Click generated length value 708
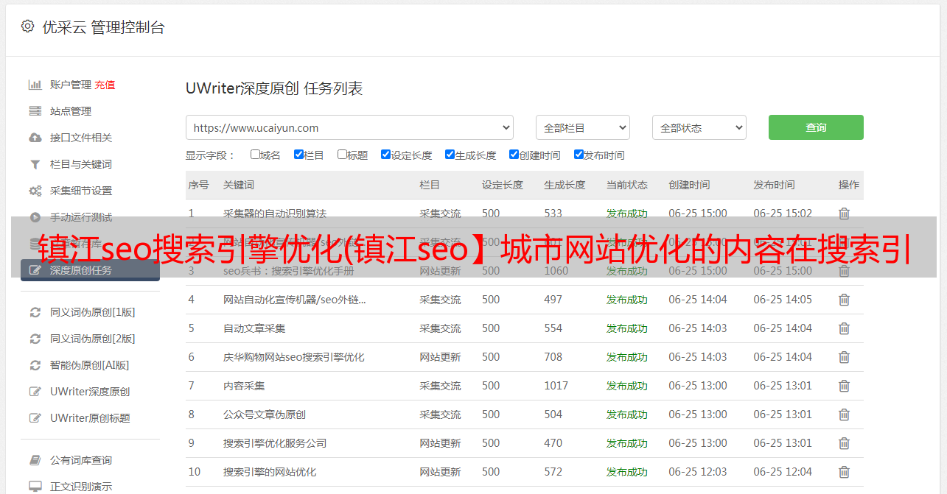This screenshot has width=947, height=494. point(553,357)
